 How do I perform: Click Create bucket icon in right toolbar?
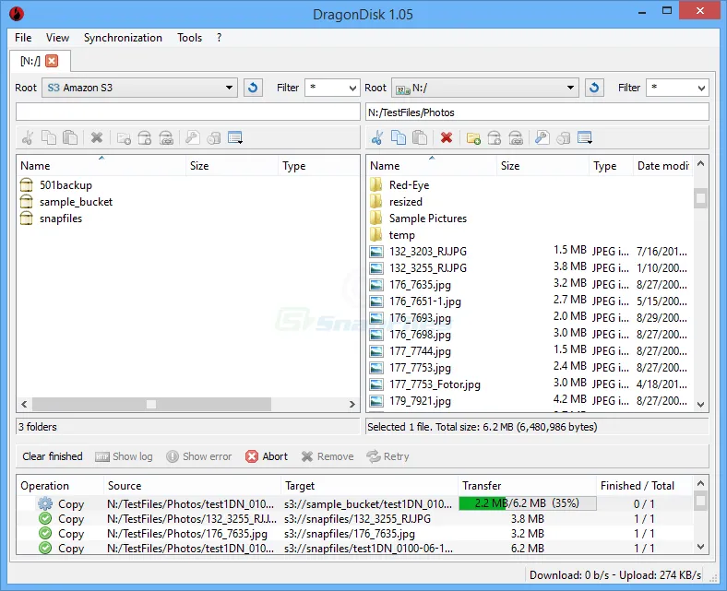coord(495,137)
